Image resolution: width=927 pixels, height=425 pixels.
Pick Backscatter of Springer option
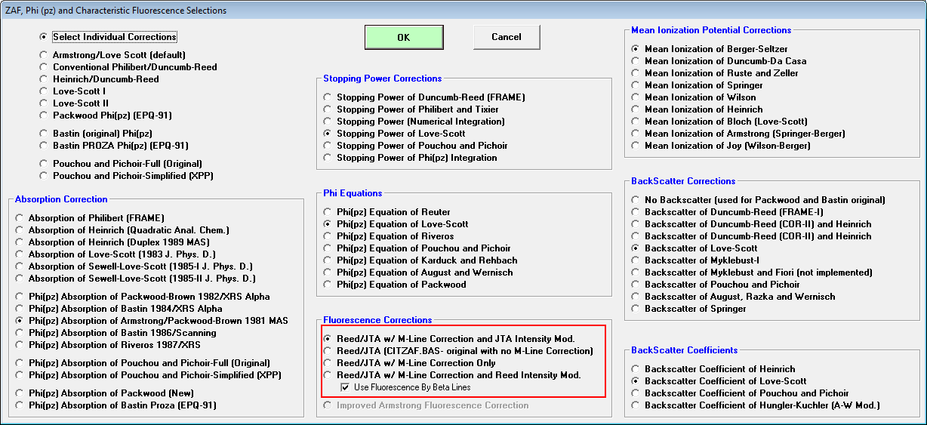pyautogui.click(x=635, y=309)
